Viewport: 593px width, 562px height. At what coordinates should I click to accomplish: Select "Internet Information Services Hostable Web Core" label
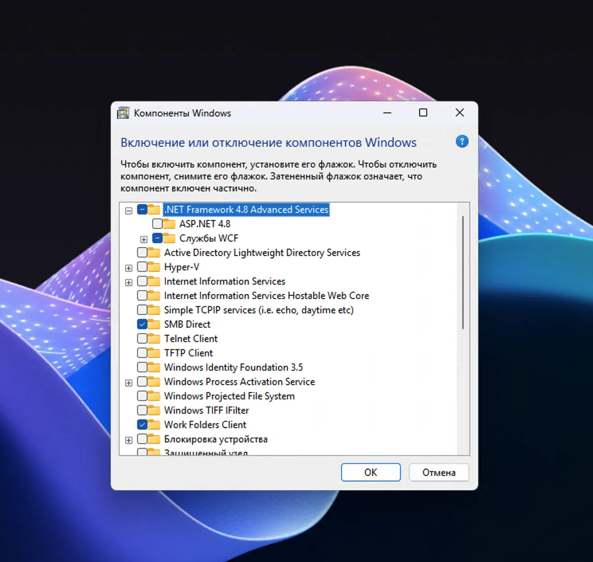click(x=267, y=295)
